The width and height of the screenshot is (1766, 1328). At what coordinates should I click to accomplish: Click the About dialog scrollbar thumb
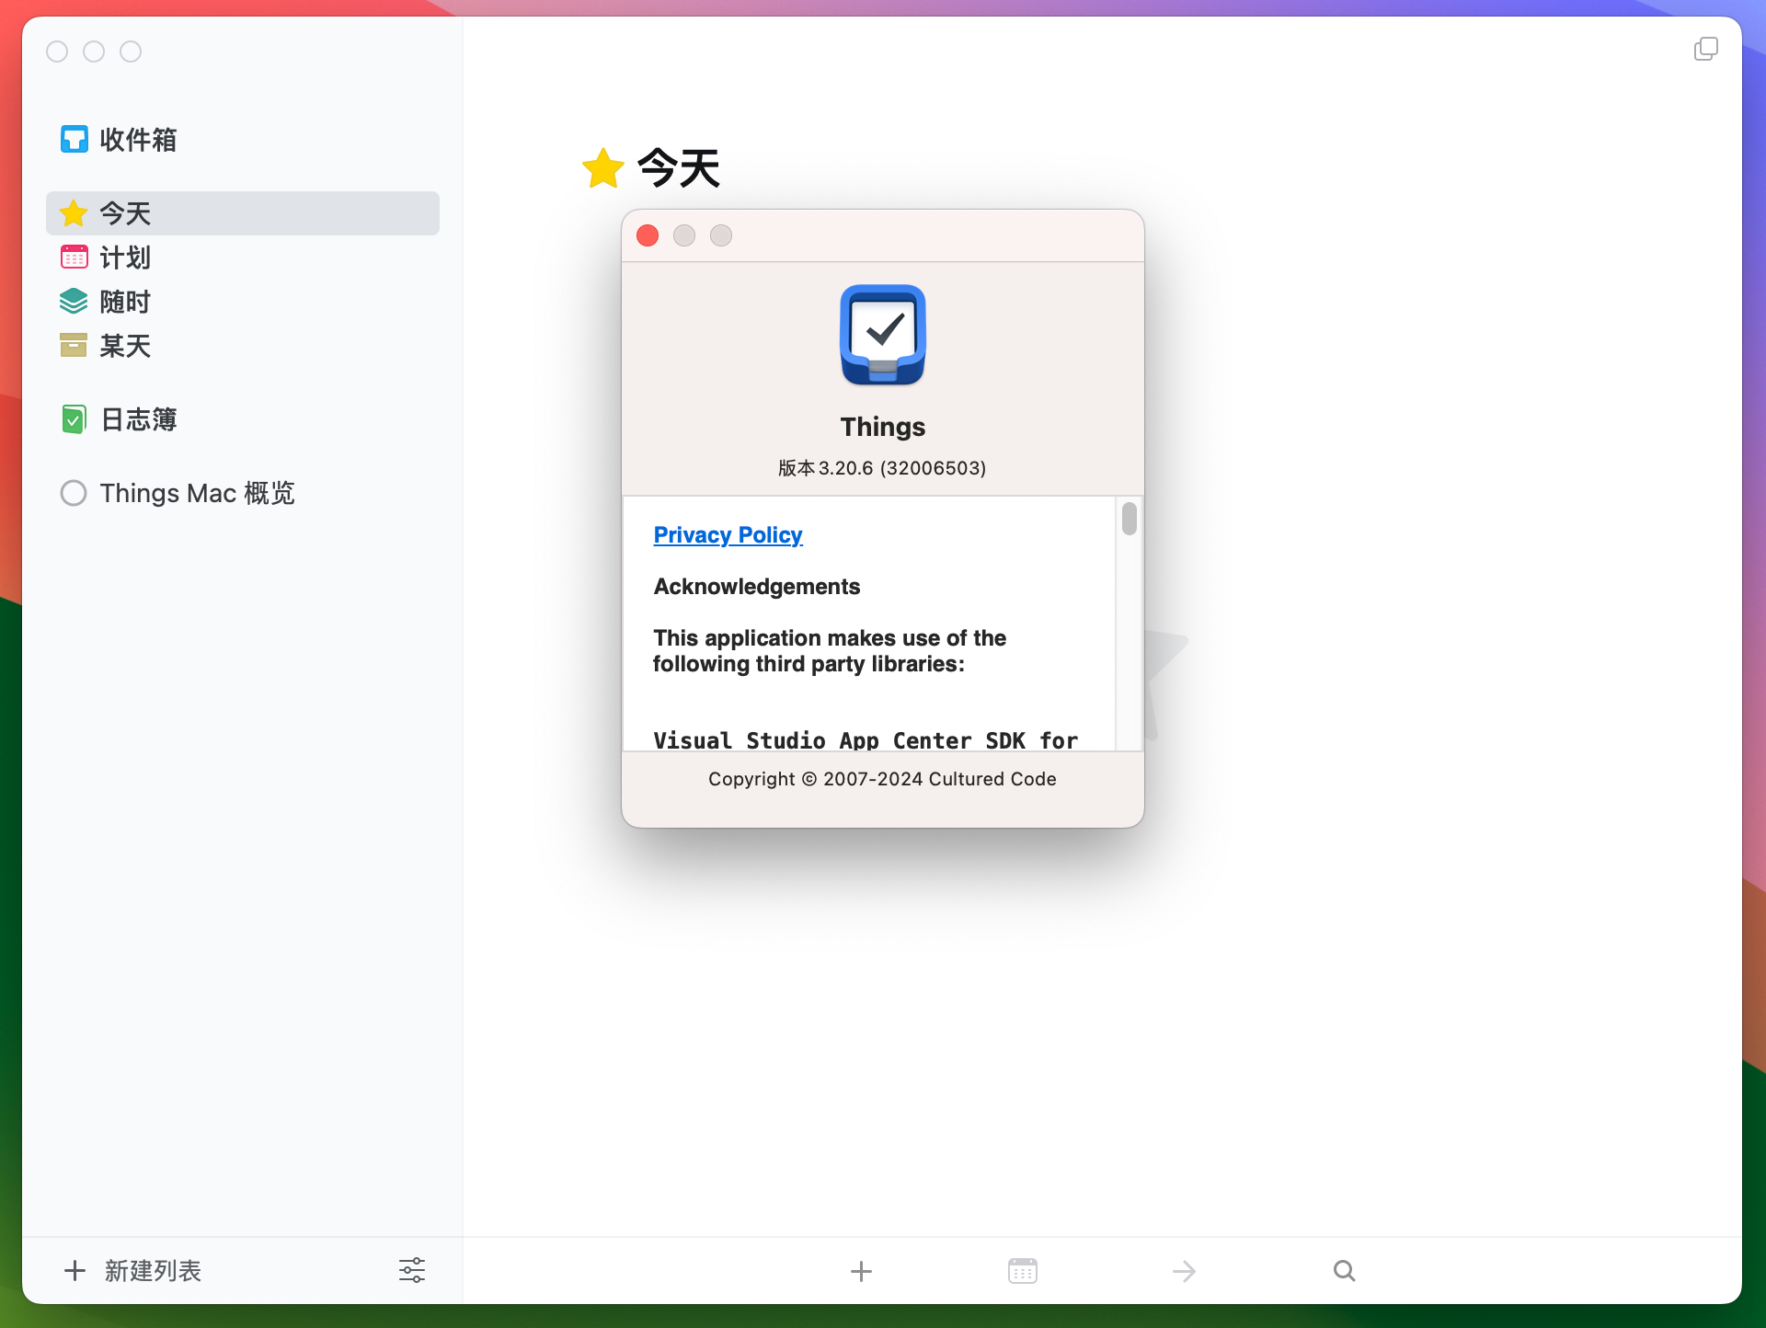point(1130,518)
